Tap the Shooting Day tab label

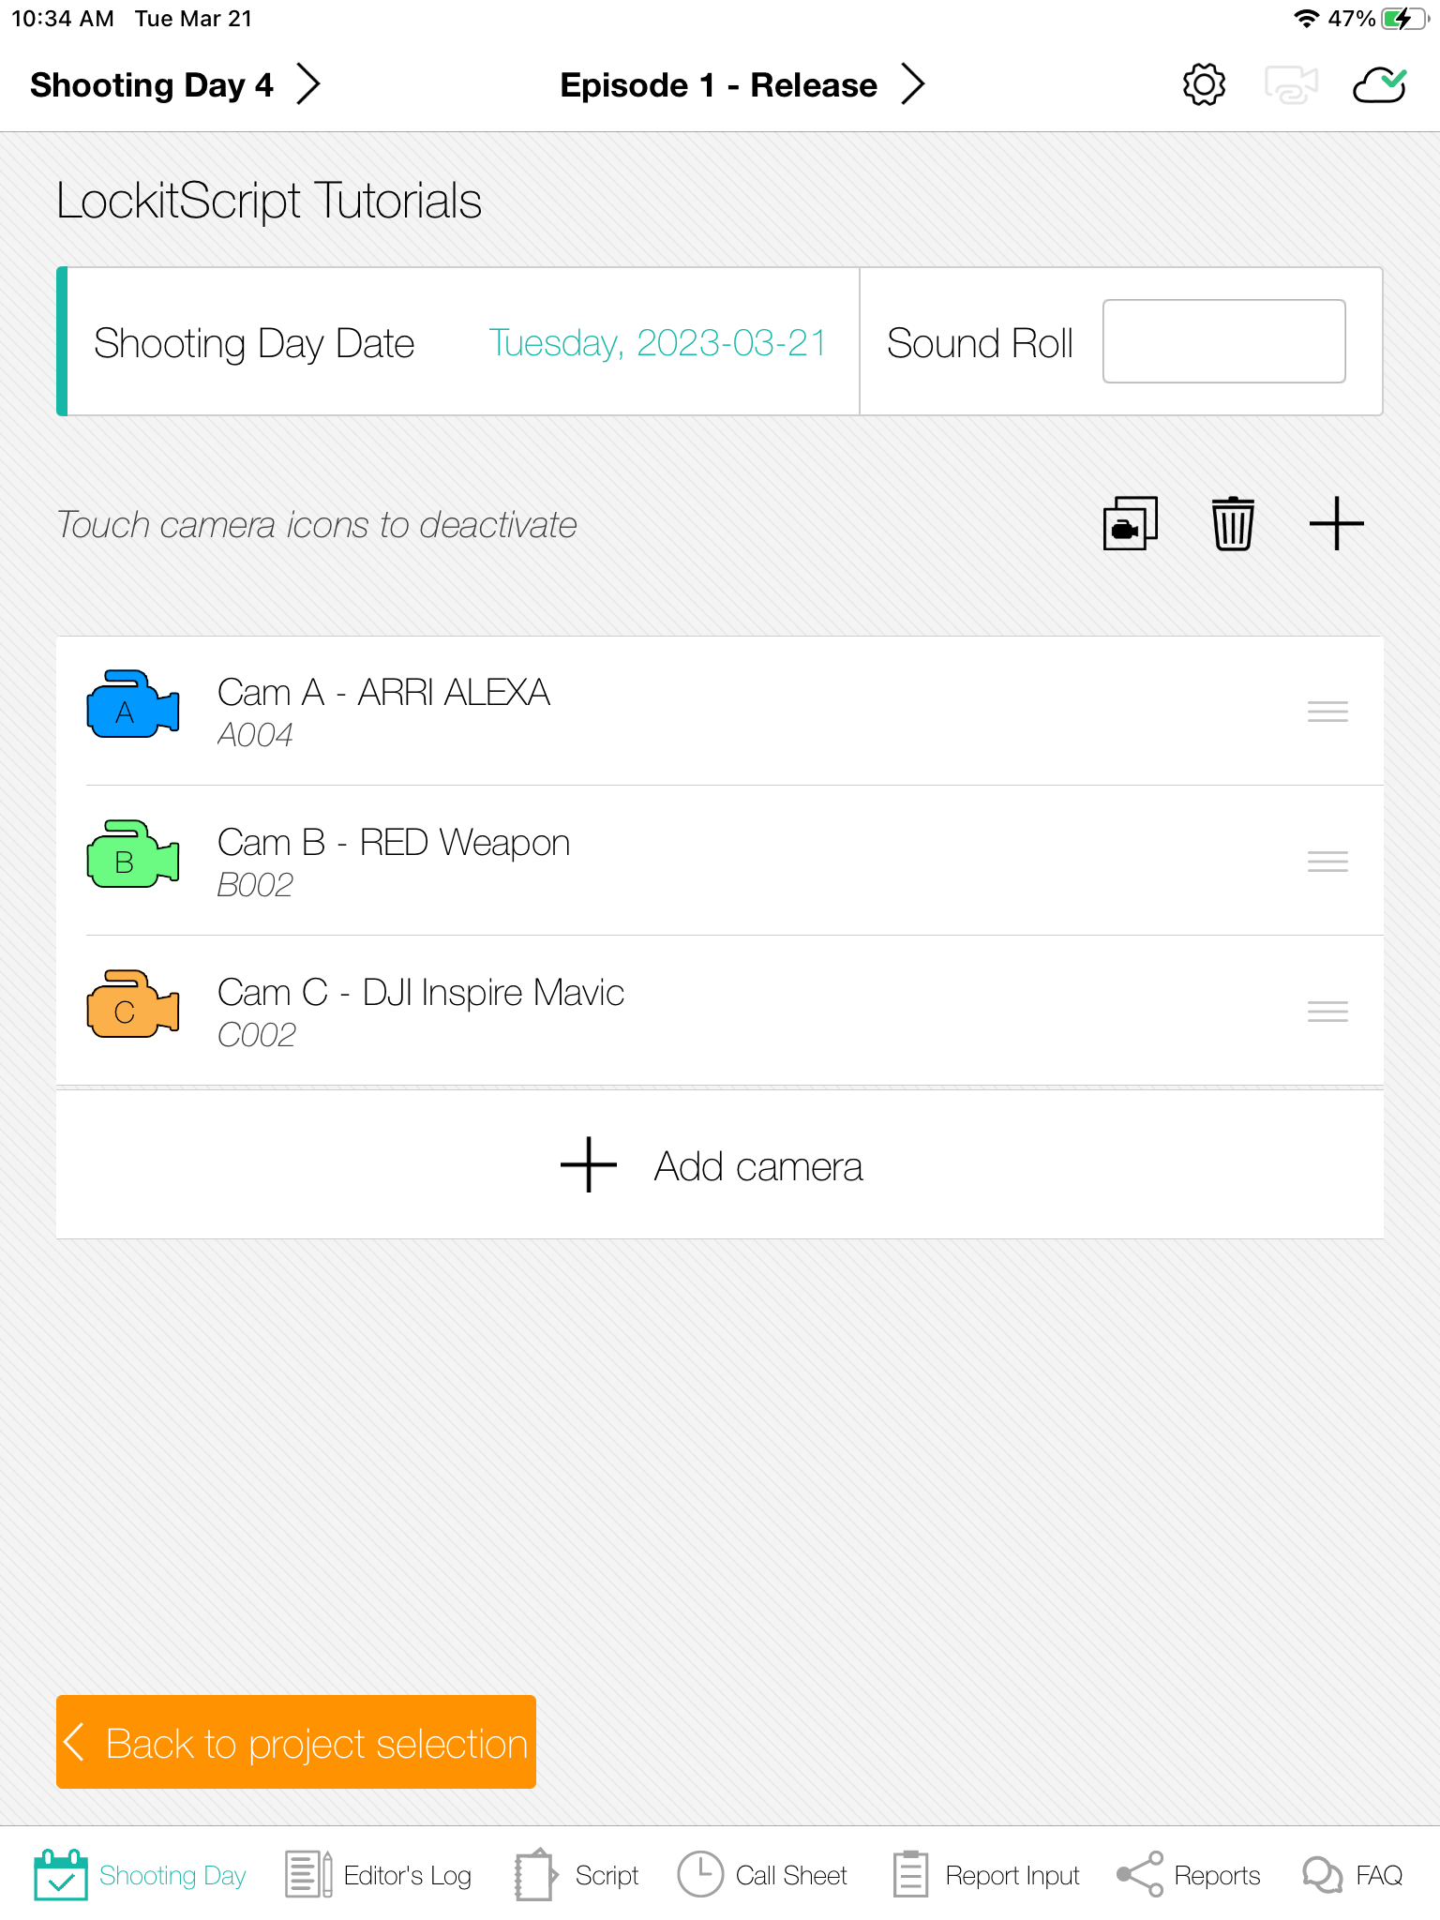172,1875
